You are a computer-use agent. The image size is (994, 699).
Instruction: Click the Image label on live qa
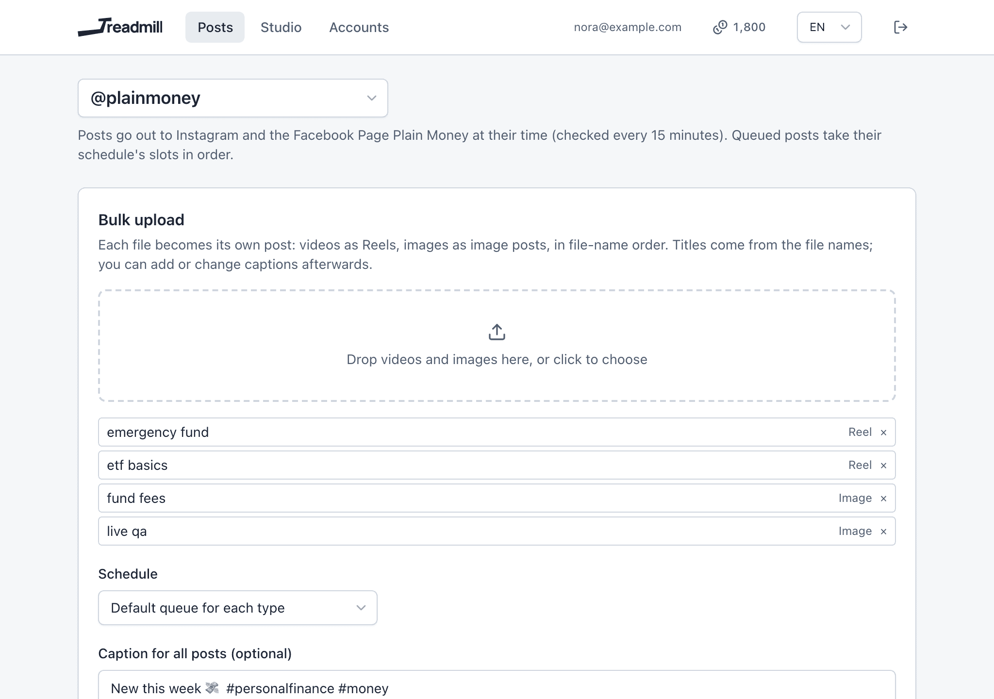point(855,531)
